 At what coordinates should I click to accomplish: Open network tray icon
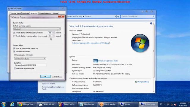172,104
